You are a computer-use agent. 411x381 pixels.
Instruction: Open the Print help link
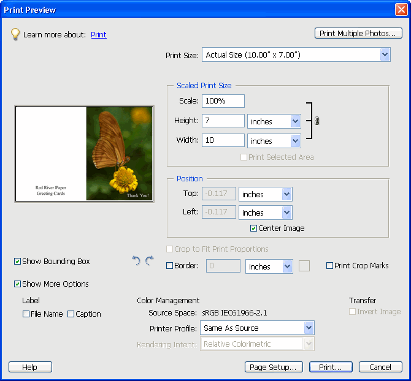tap(99, 35)
